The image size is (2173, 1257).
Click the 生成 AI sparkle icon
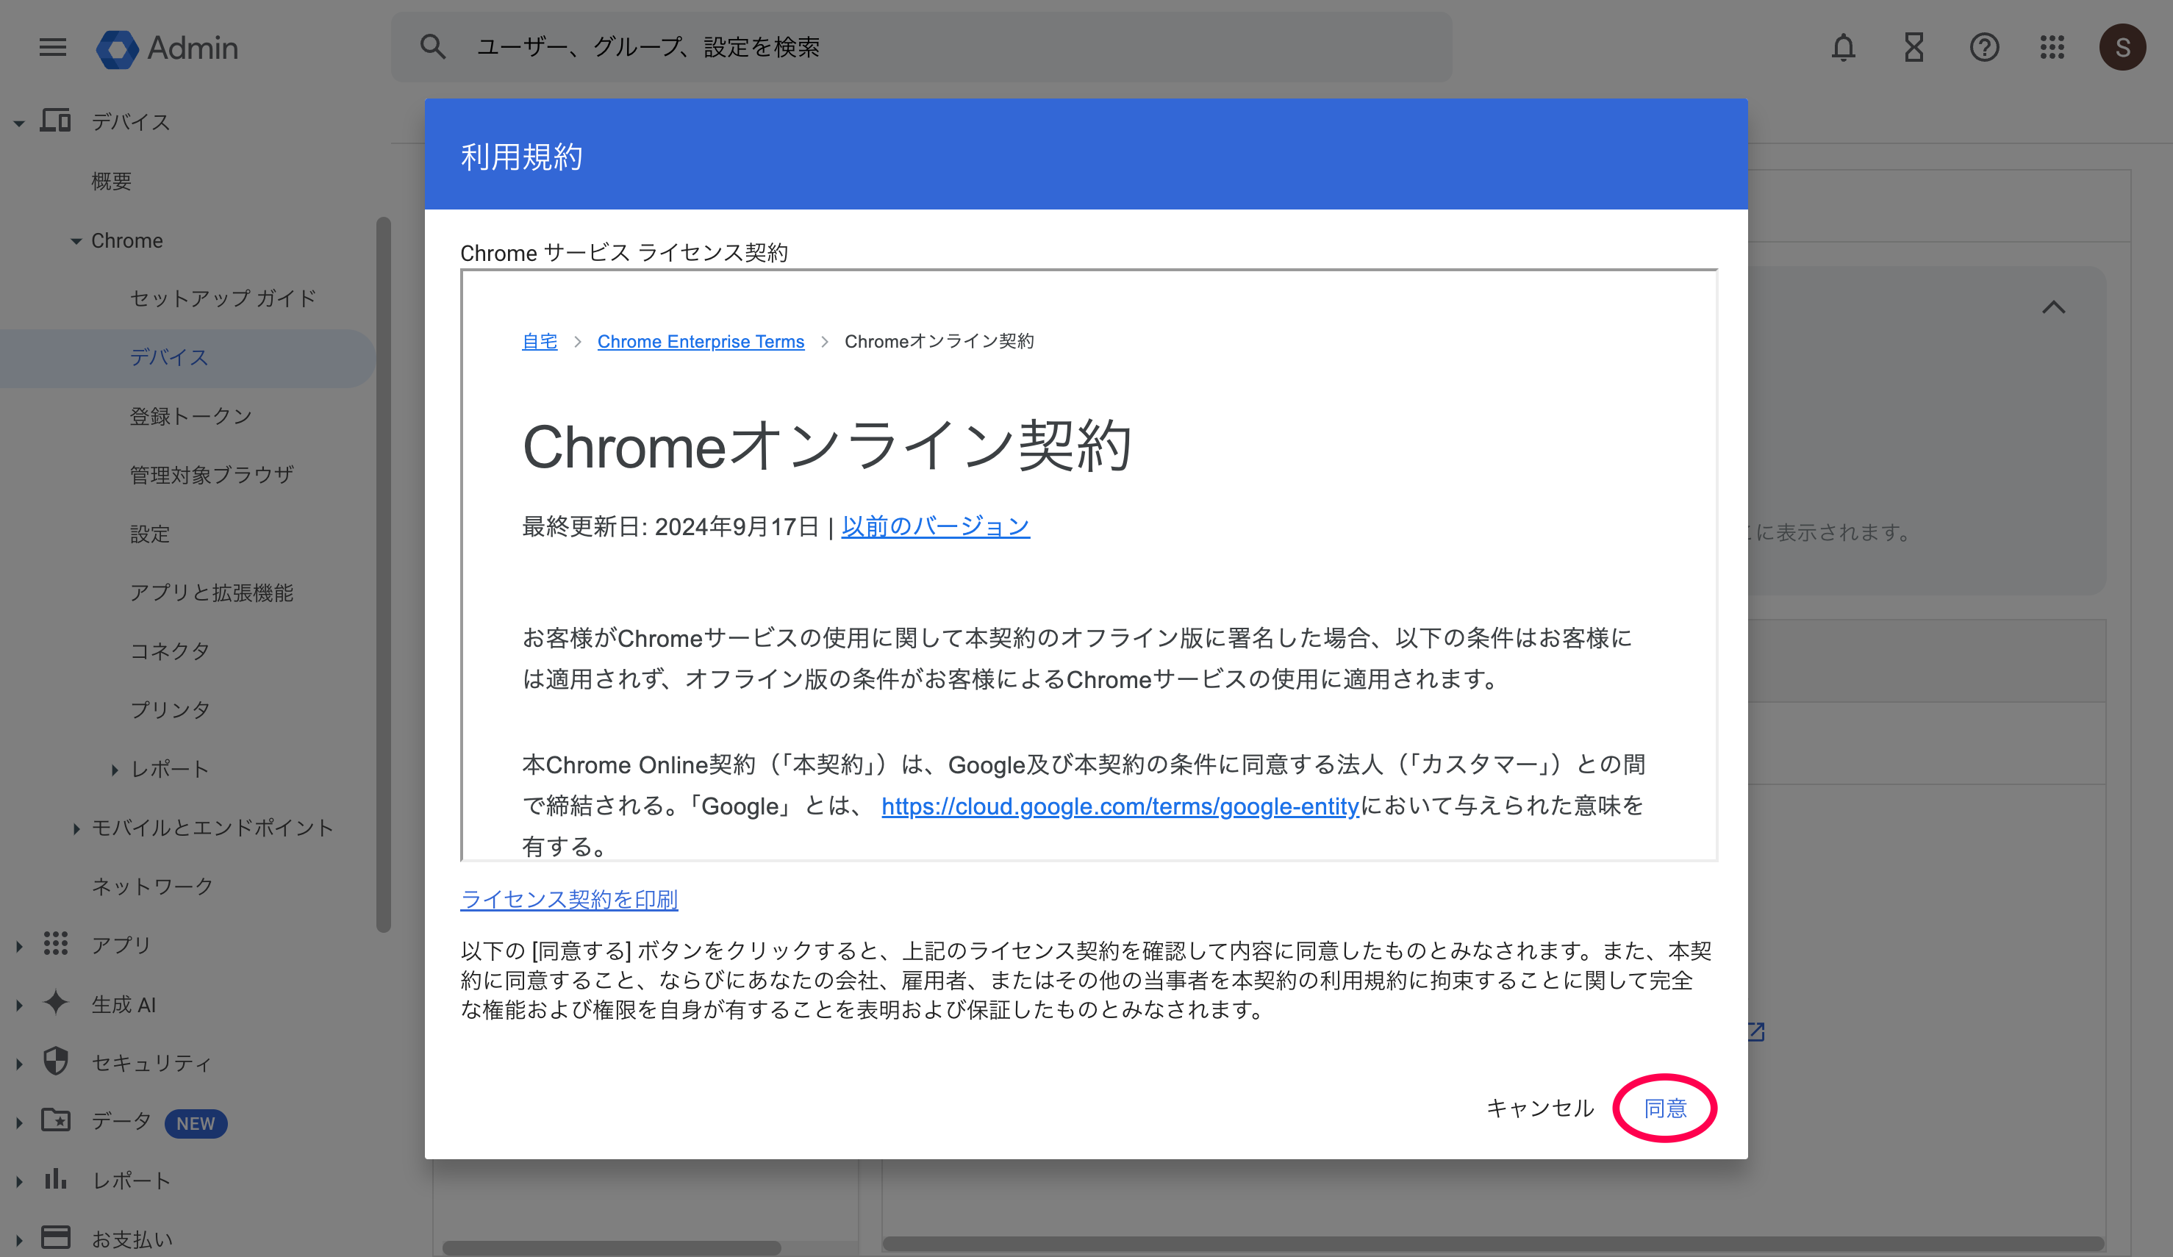56,1002
